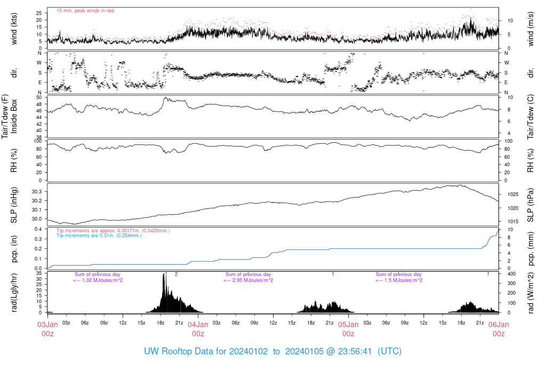Screen dimensions: 546x373
Task: Click the '1025' hPa tick label
Action: point(513,194)
